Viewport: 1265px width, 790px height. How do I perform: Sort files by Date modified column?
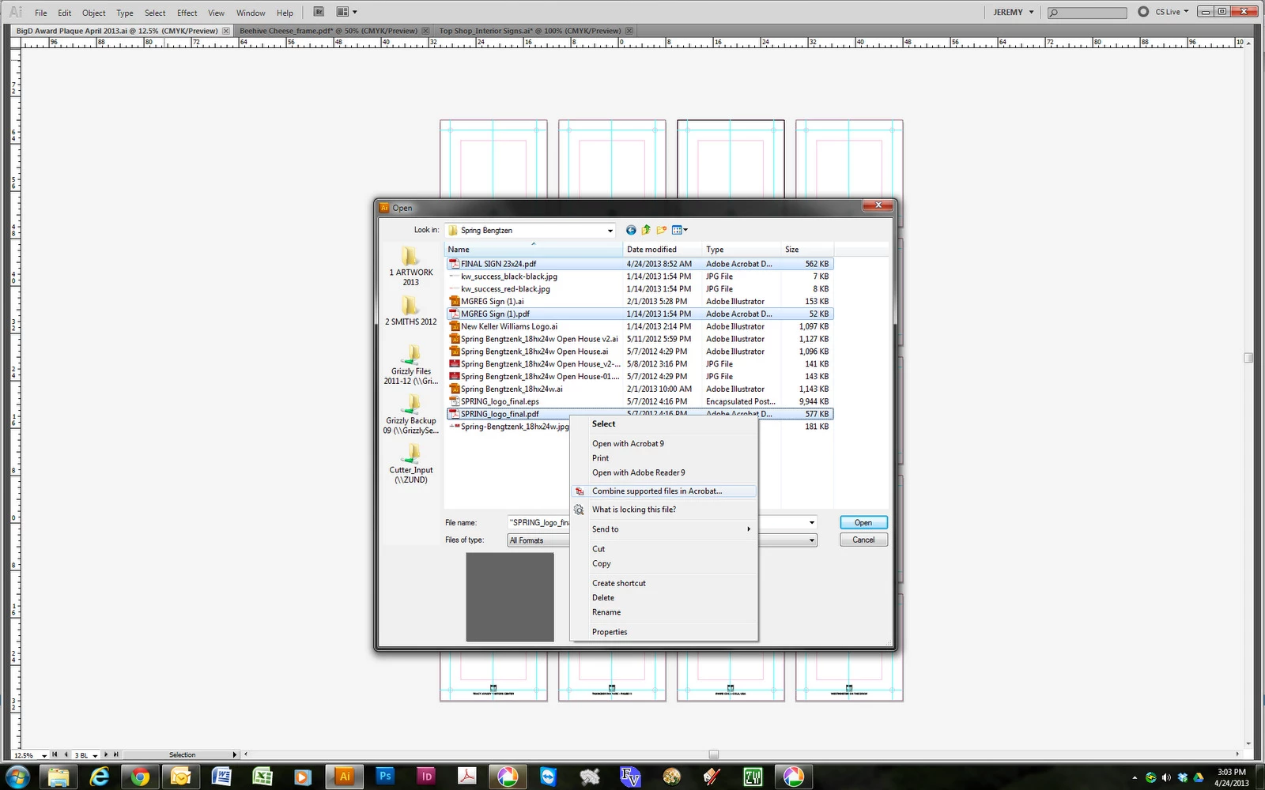coord(663,250)
